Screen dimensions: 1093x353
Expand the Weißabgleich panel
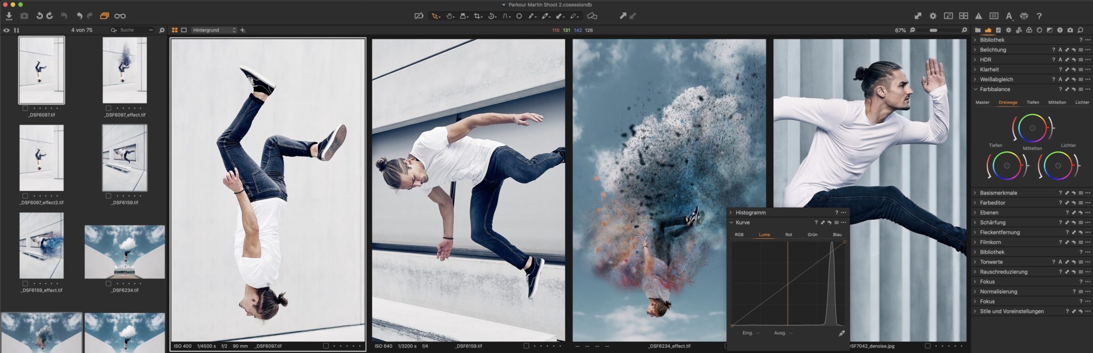(975, 79)
